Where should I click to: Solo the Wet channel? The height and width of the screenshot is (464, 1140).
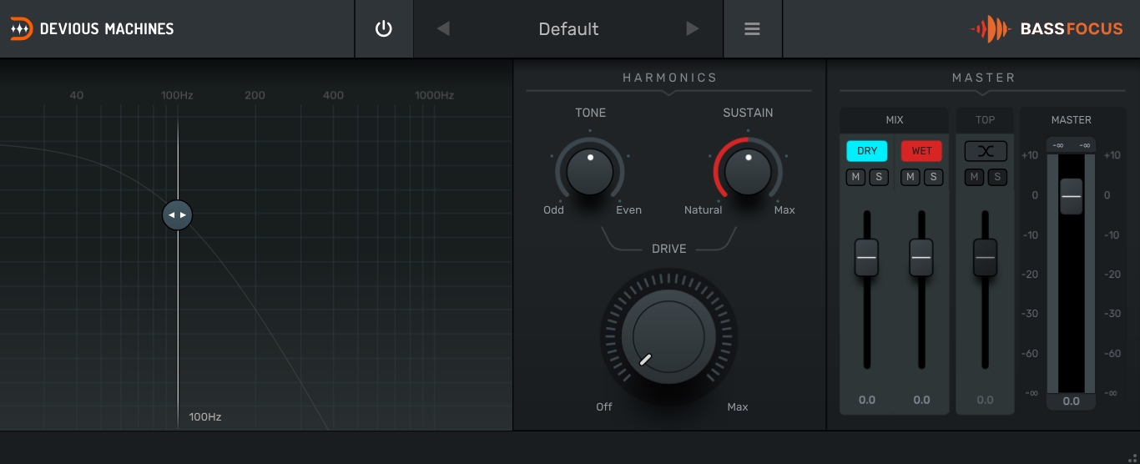click(934, 177)
